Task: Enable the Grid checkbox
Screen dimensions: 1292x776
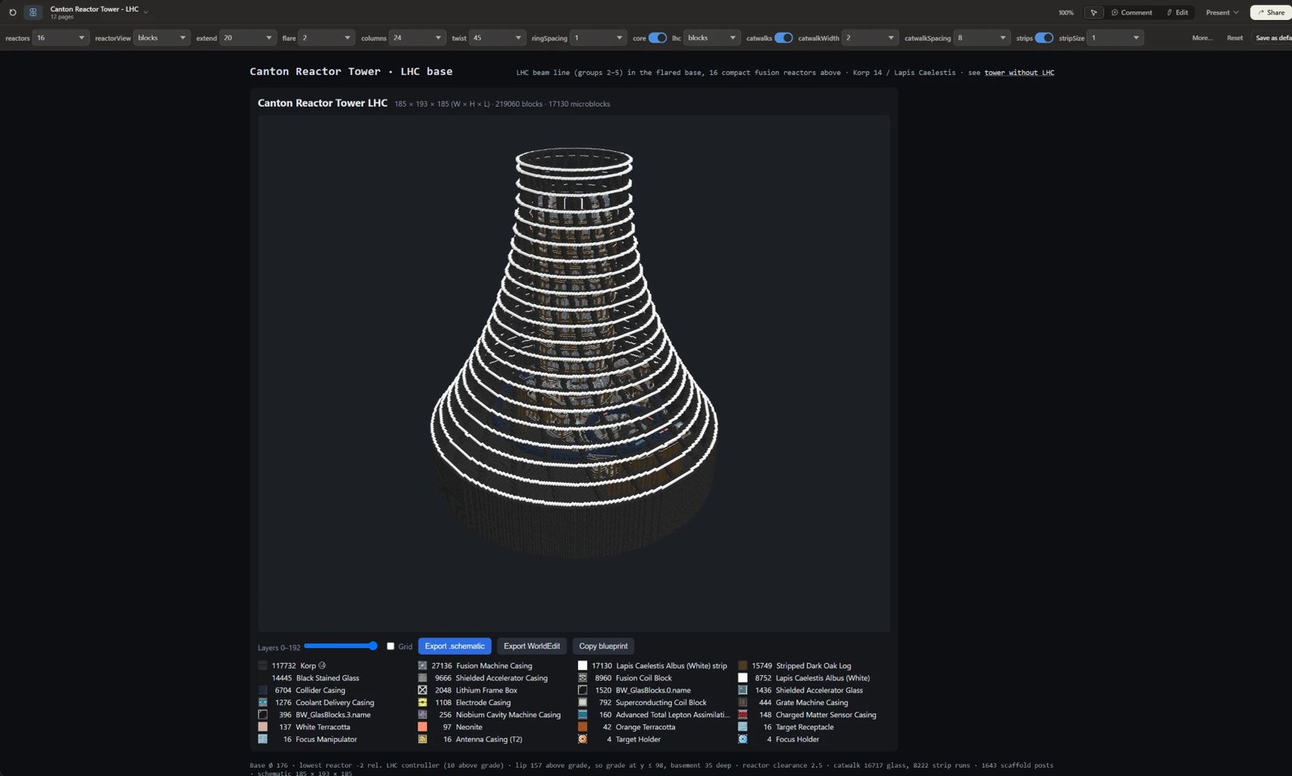Action: tap(391, 646)
